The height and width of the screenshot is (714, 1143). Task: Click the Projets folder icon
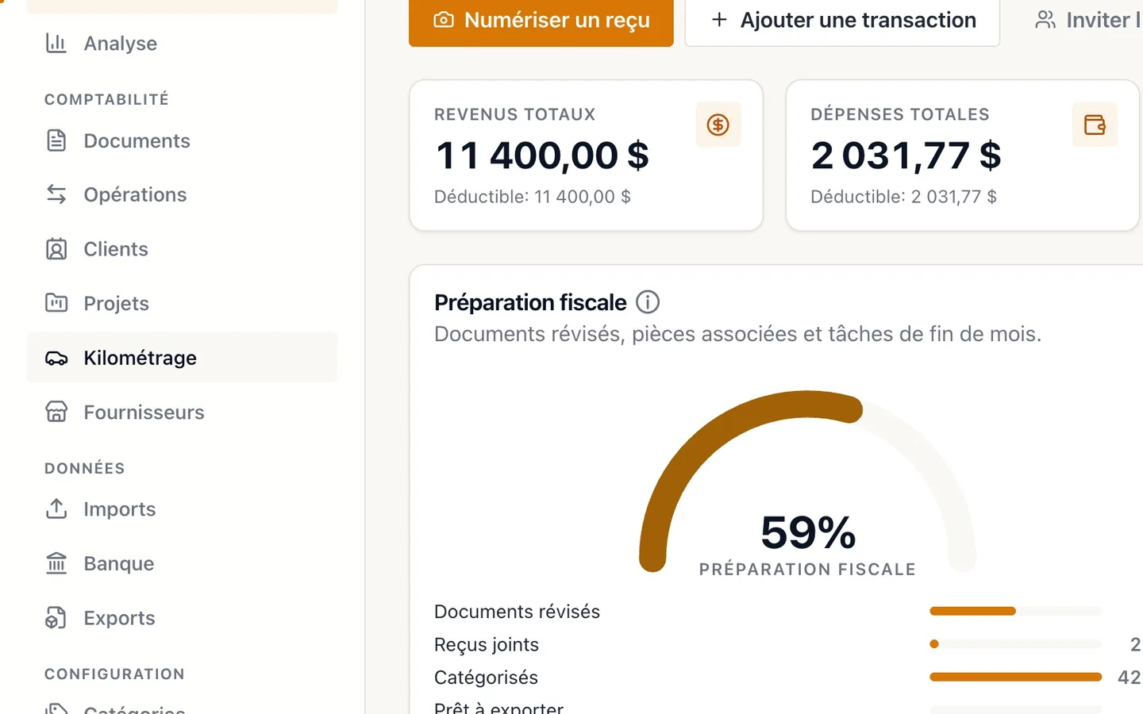tap(56, 303)
